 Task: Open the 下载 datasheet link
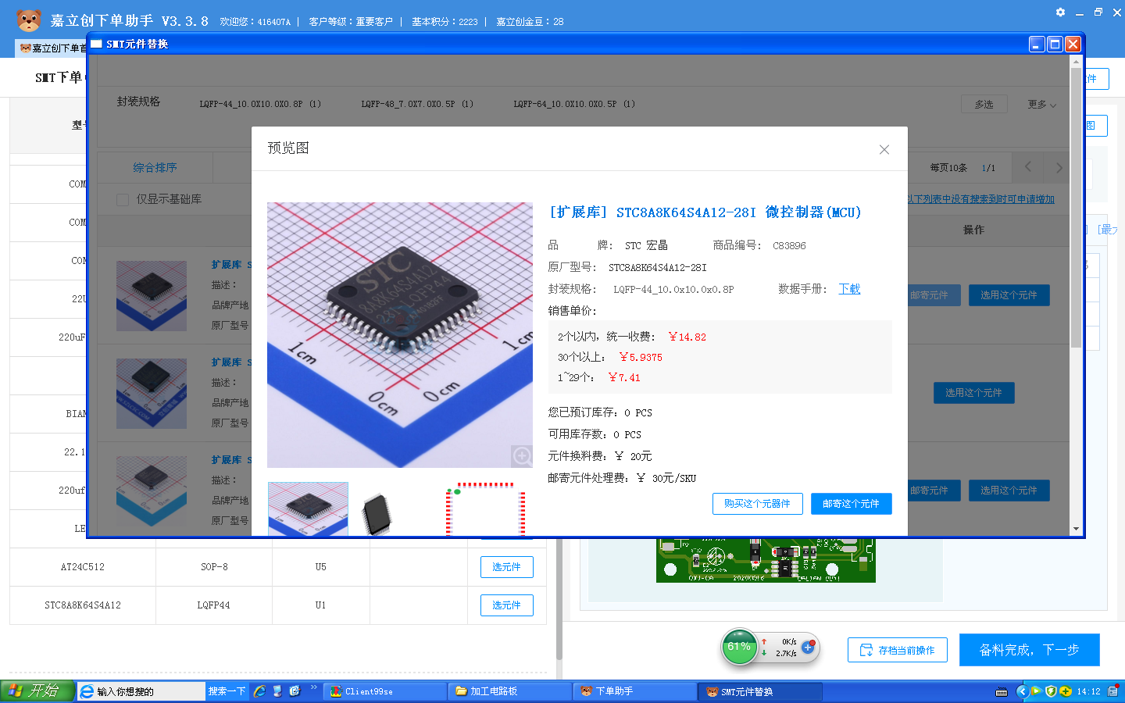pyautogui.click(x=849, y=289)
